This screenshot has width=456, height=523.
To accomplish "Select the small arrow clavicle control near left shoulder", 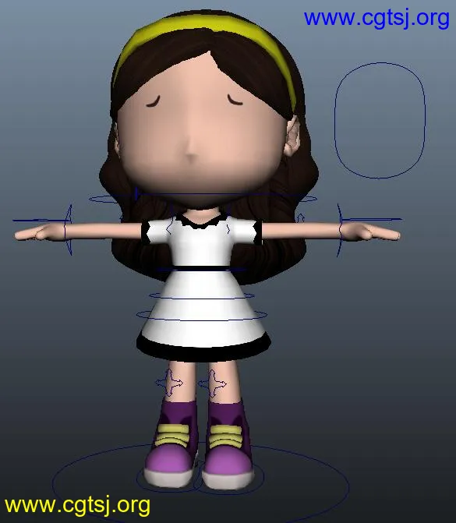I will (301, 218).
